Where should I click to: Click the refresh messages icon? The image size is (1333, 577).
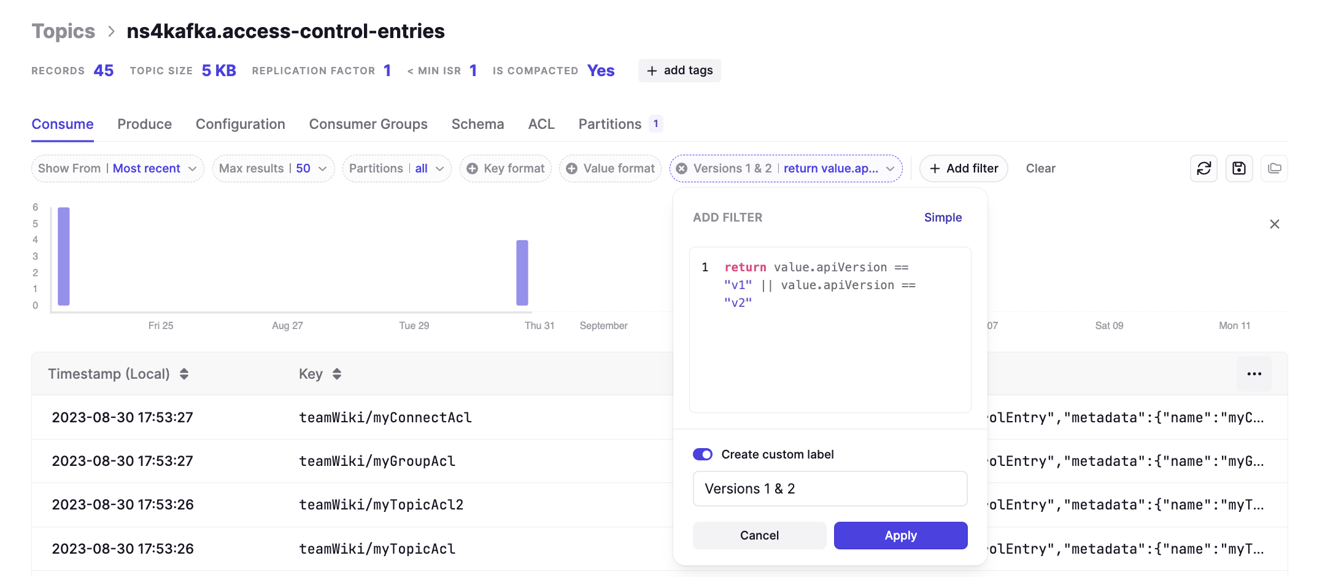(1204, 168)
